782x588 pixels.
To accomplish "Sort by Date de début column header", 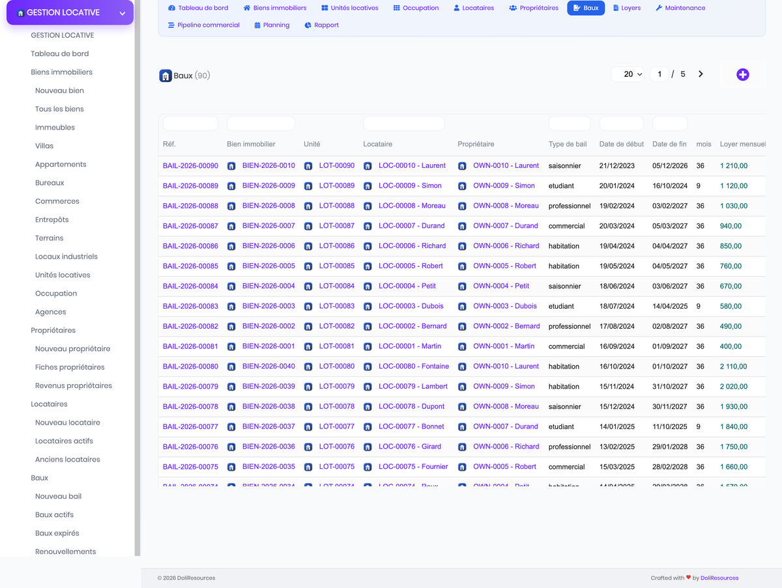I will 622,144.
